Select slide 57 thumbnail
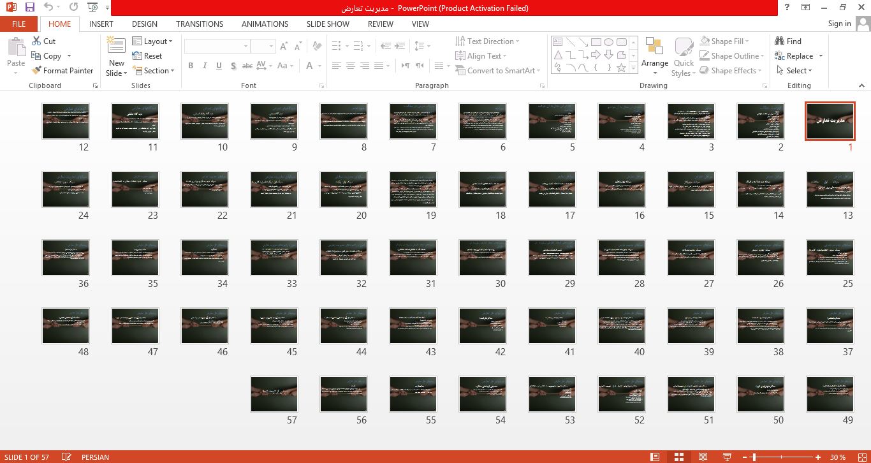The height and width of the screenshot is (463, 871). point(274,393)
